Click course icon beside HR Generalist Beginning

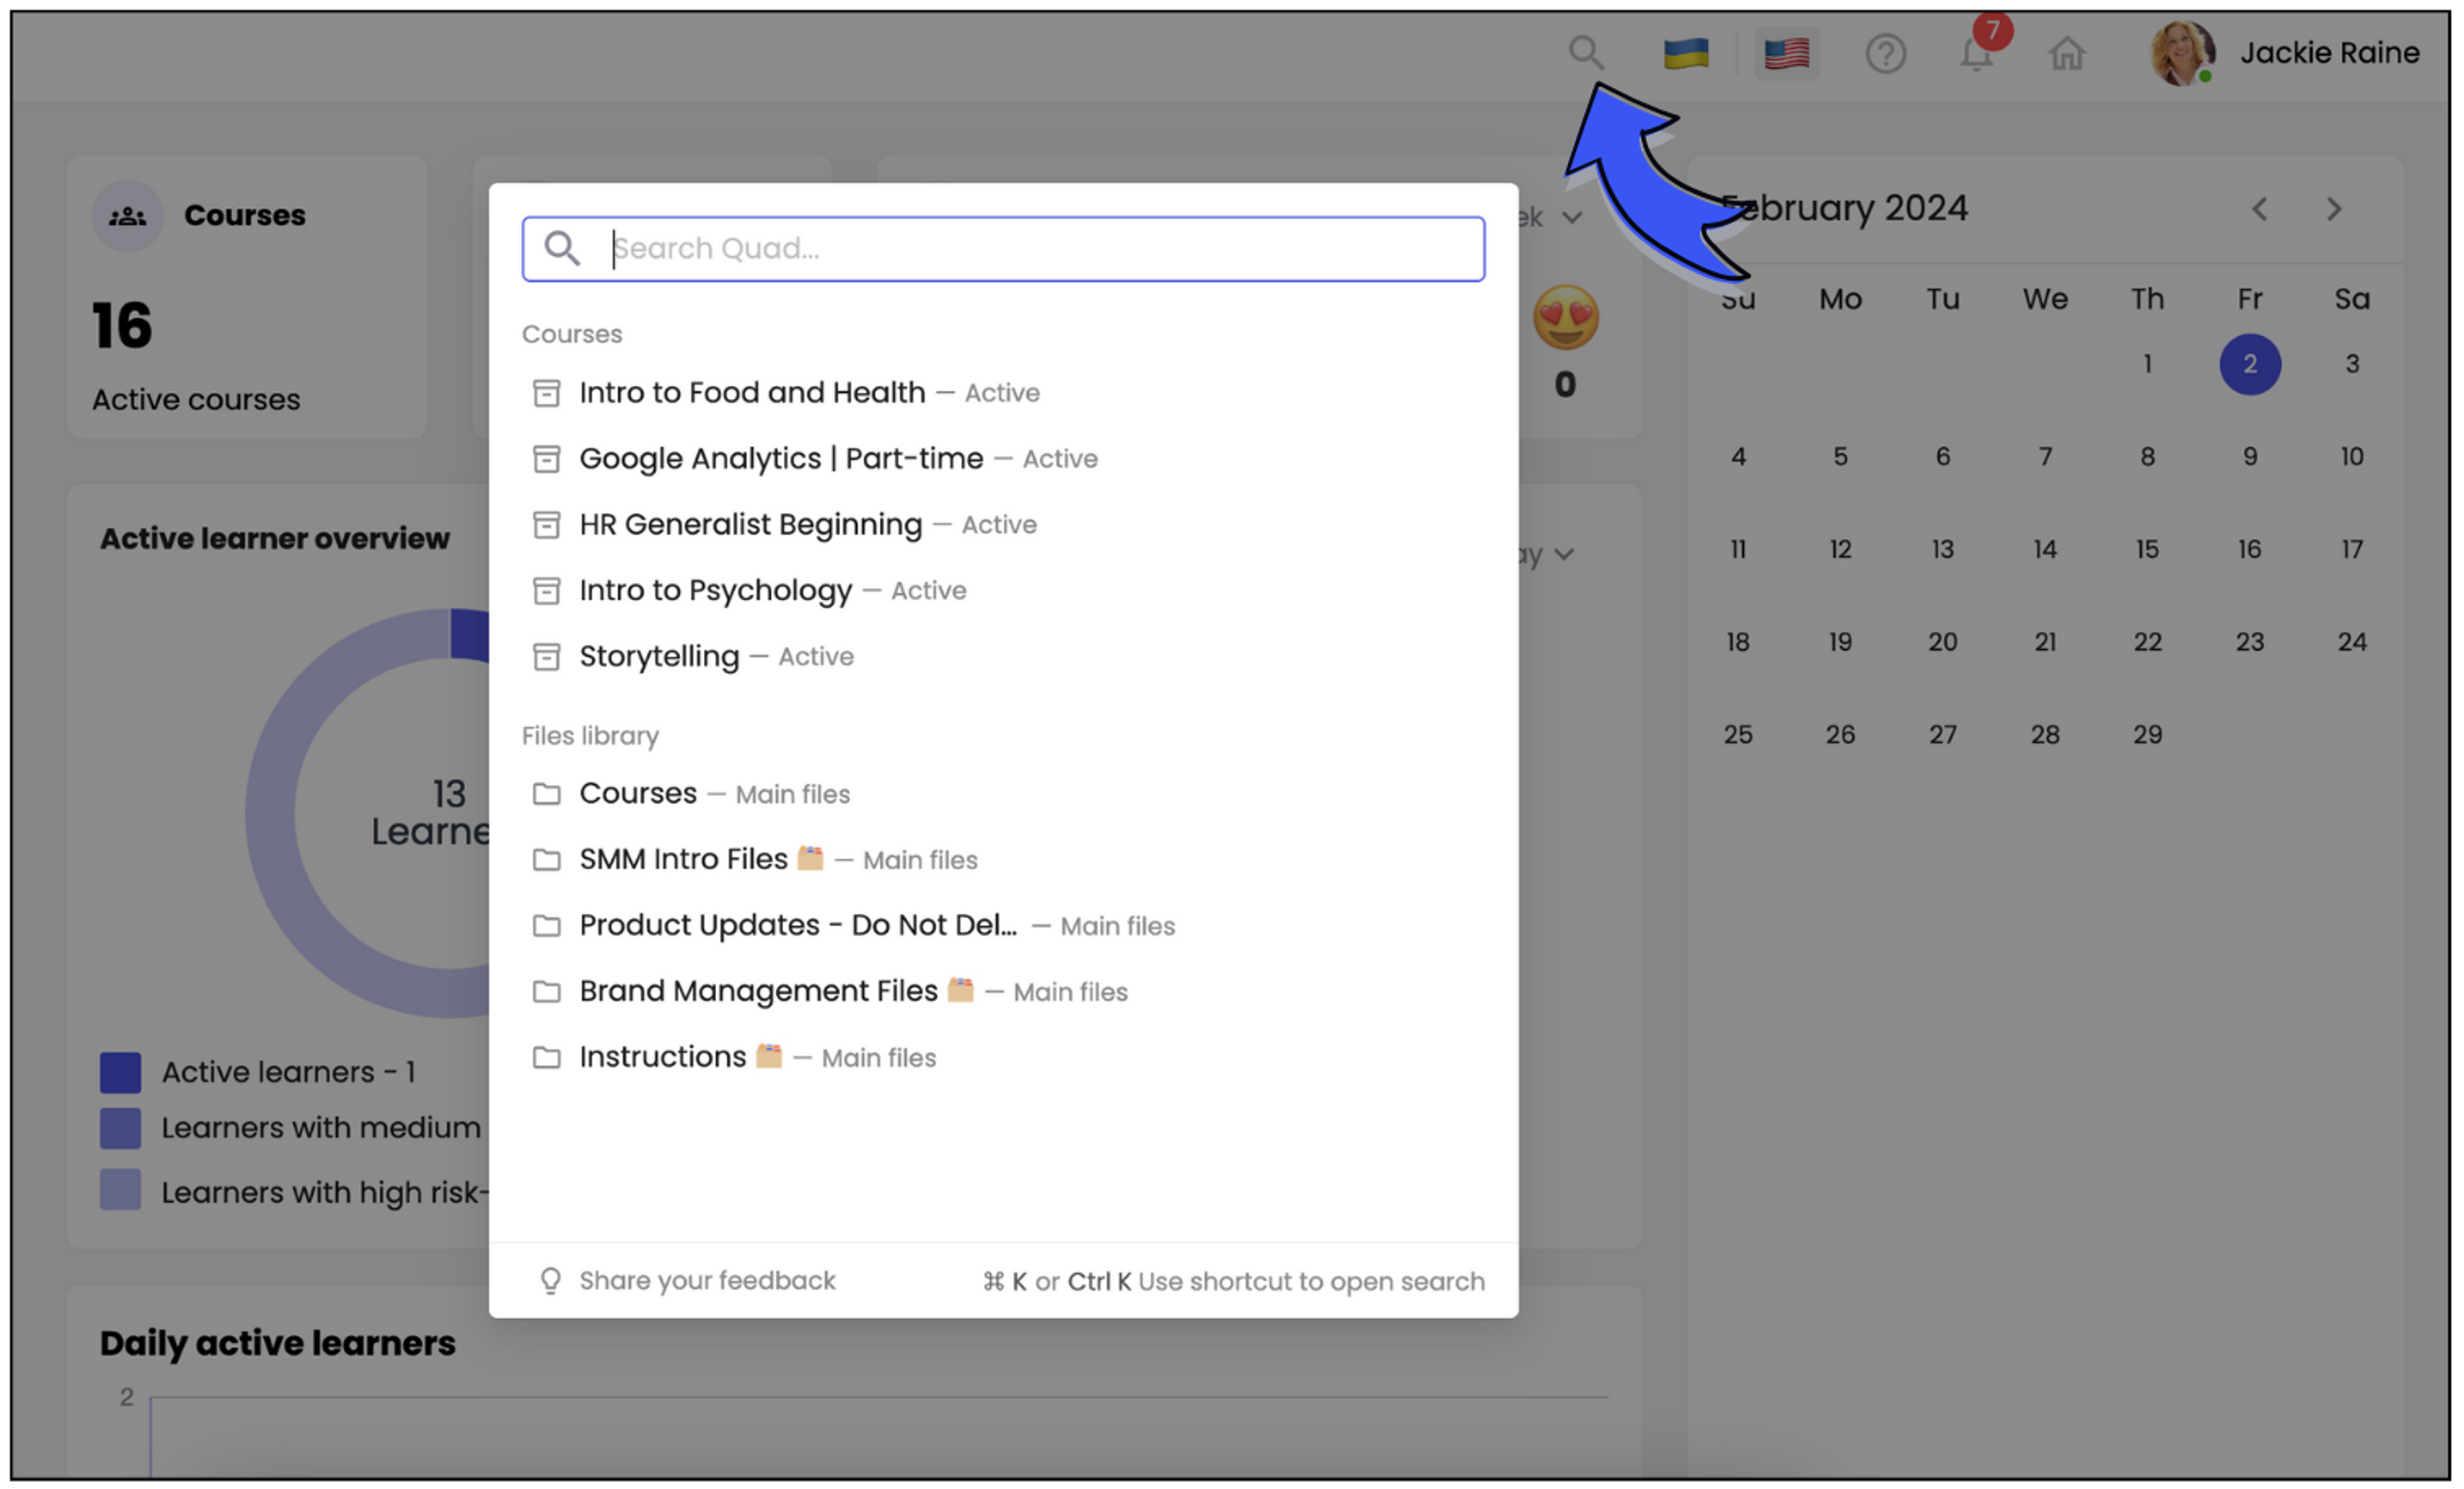click(x=546, y=525)
